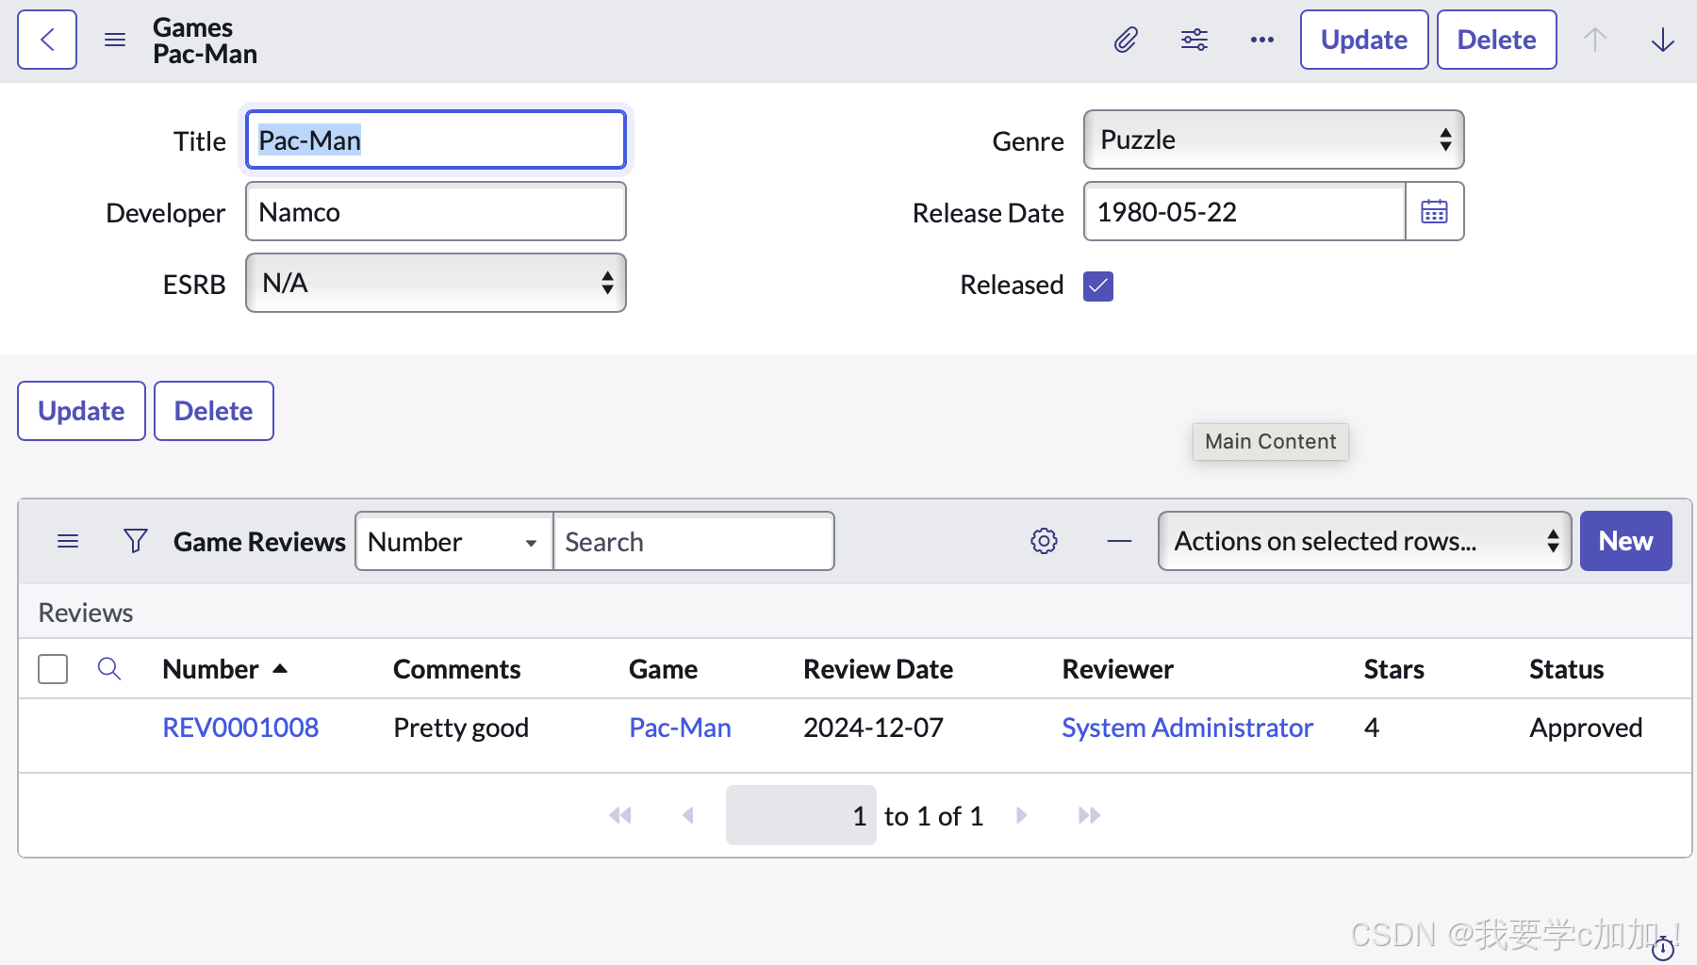This screenshot has height=965, width=1697.
Task: Click the 'Approved' status cell
Action: tap(1586, 728)
